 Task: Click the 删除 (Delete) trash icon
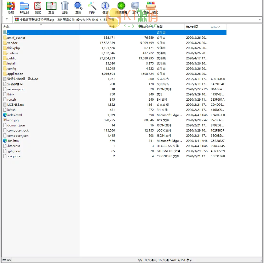point(65,8)
